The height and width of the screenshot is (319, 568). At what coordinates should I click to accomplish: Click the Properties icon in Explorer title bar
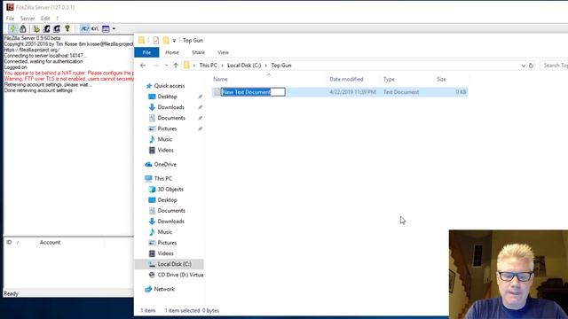(x=156, y=40)
